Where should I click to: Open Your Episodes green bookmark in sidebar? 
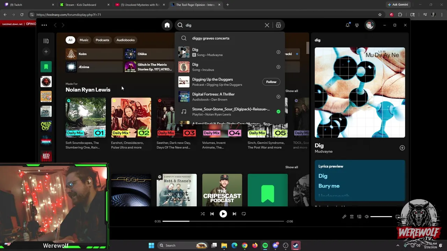[x=46, y=67]
